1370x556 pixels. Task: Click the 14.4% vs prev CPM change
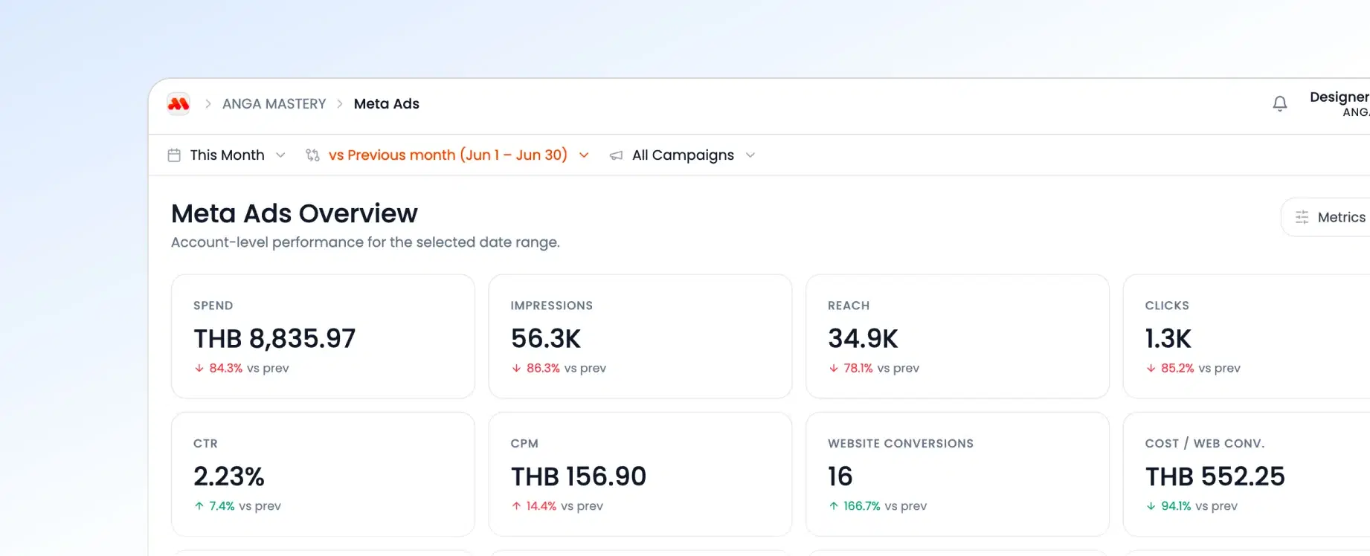[x=557, y=506]
